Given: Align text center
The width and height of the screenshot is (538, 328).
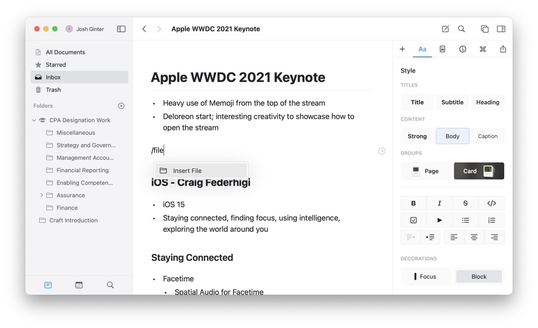Looking at the screenshot, I should [474, 237].
